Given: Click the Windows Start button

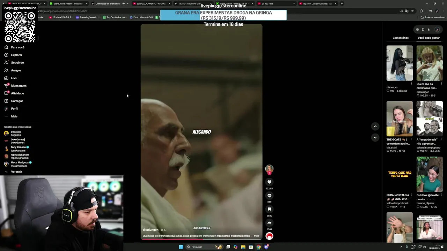Looking at the screenshot, I should coord(181,247).
